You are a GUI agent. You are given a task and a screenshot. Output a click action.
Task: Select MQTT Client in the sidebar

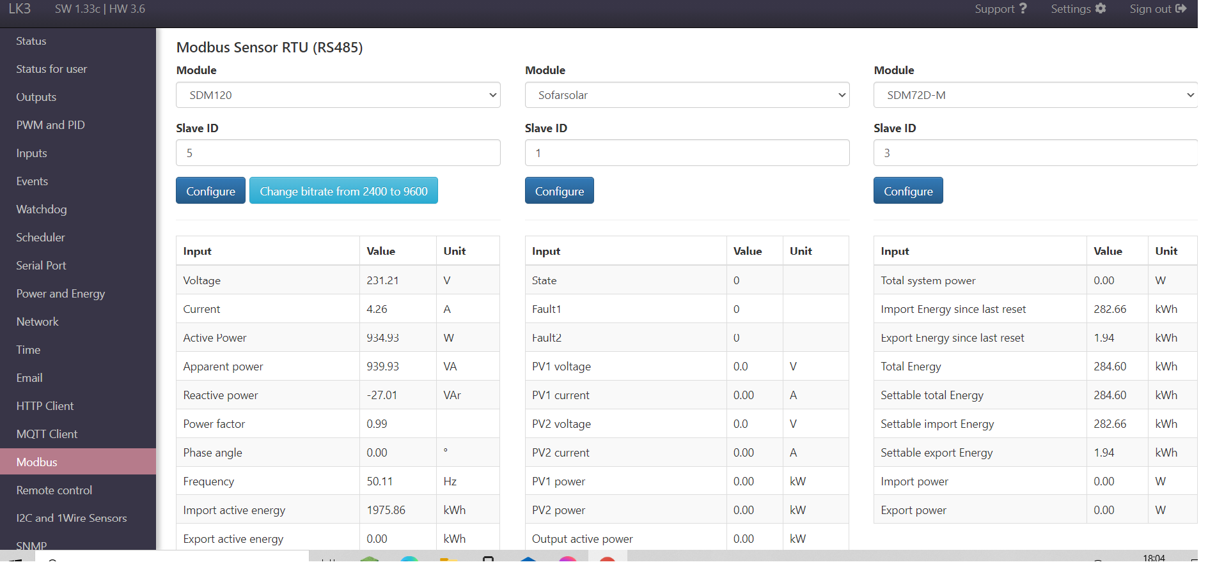[47, 434]
